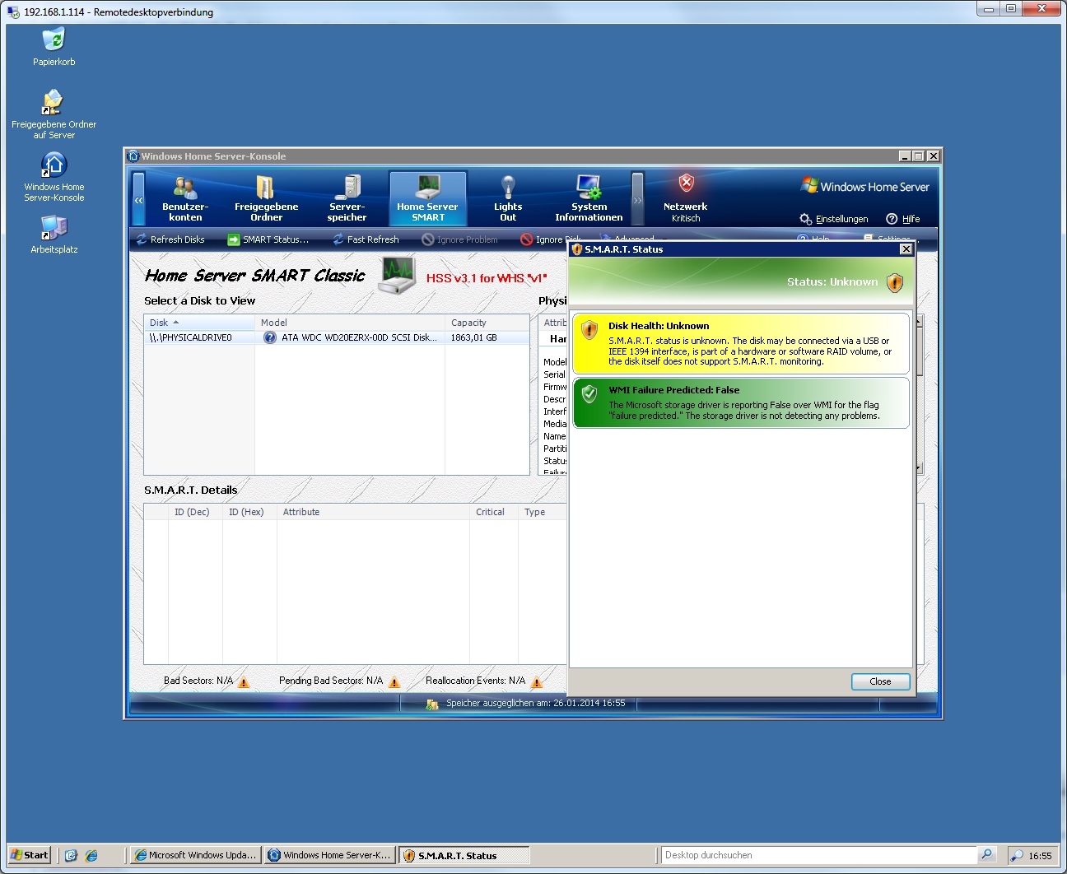Image resolution: width=1067 pixels, height=874 pixels.
Task: Switch to the Serverspeicher tab
Action: [347, 198]
